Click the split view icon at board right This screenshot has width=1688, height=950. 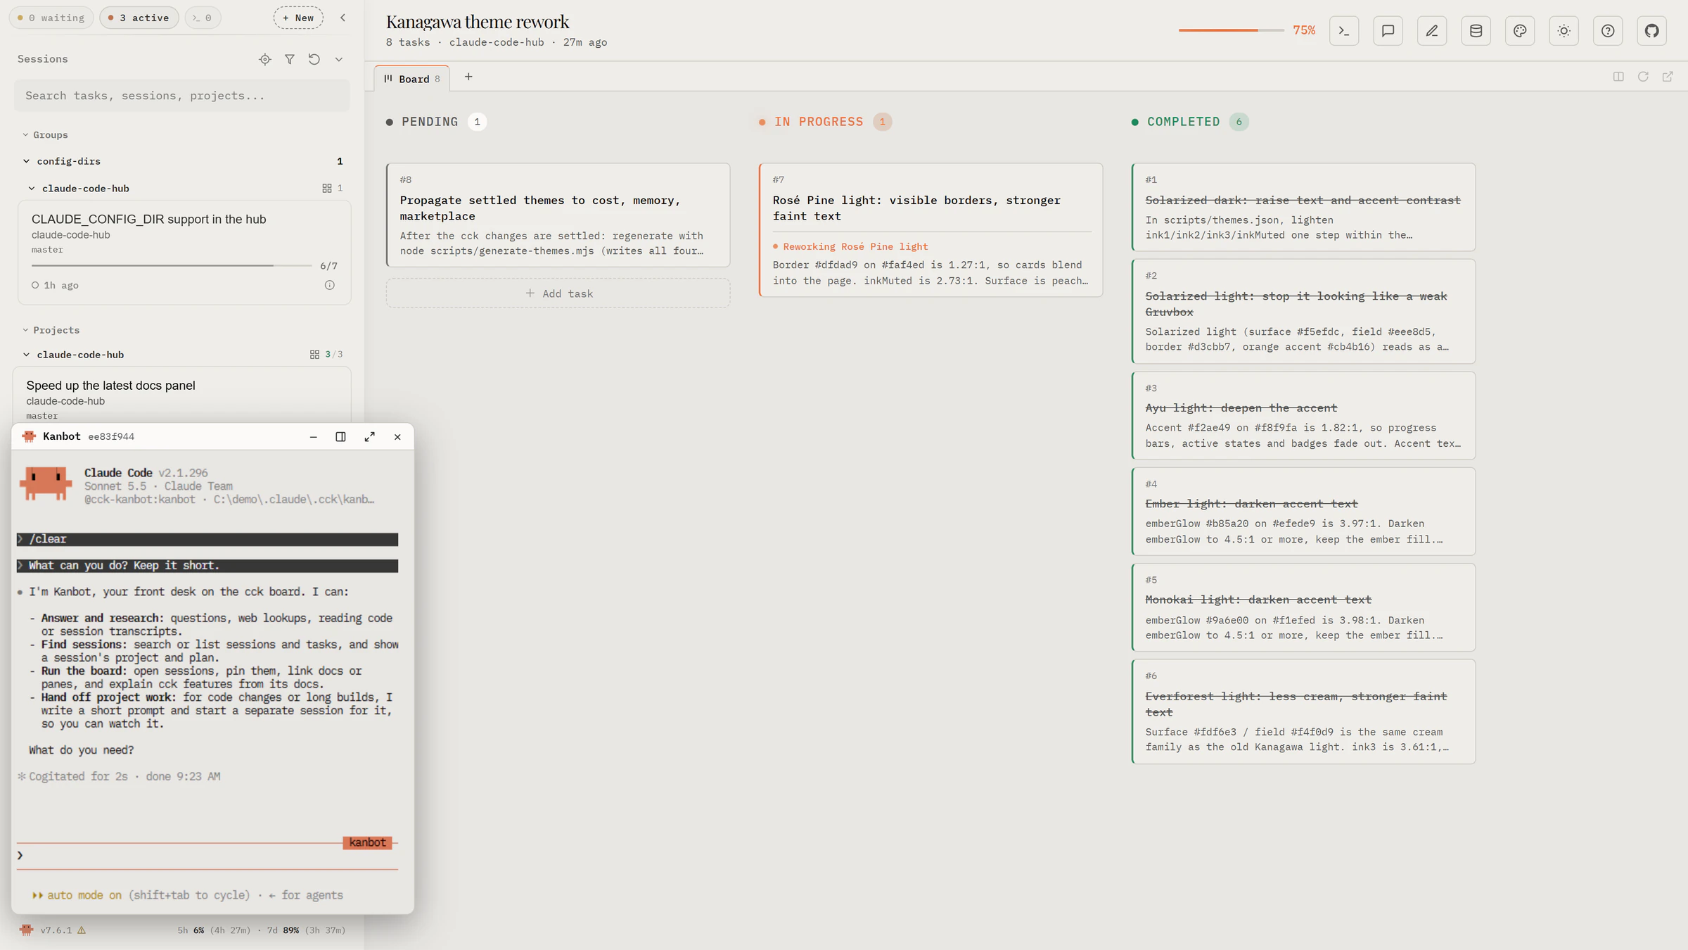(1618, 77)
